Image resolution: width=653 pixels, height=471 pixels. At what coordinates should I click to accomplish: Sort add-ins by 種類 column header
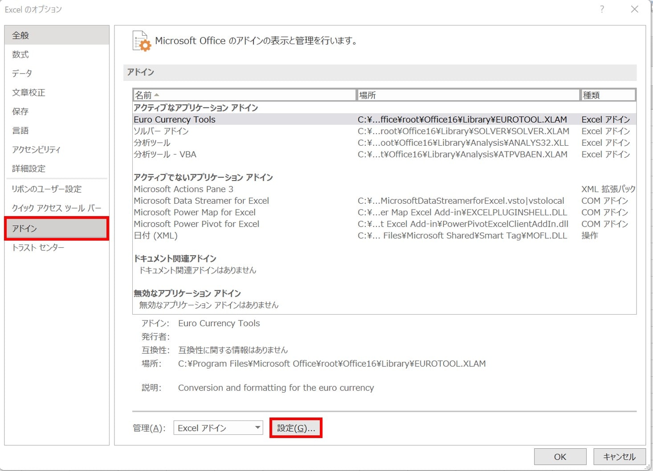(x=608, y=95)
